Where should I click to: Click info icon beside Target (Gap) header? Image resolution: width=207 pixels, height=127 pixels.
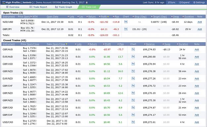152,17
